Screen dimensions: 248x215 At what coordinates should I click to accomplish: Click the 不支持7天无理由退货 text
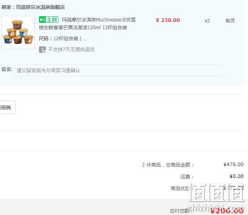71,50
